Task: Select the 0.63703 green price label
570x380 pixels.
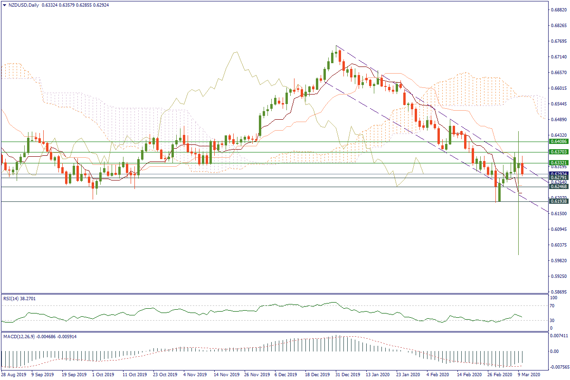Action: (x=557, y=152)
